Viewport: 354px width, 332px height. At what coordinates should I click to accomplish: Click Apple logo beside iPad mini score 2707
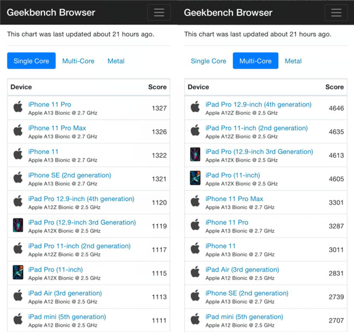point(196,319)
